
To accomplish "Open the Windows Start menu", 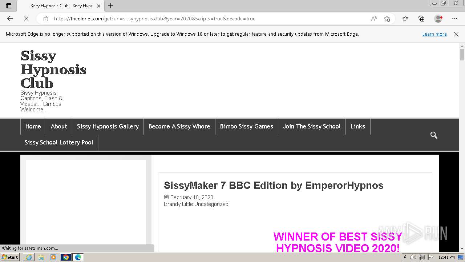I will coord(10,257).
